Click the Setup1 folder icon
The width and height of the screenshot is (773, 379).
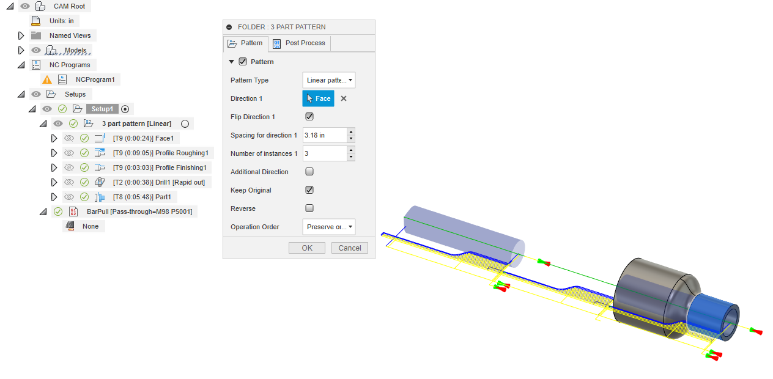78,109
